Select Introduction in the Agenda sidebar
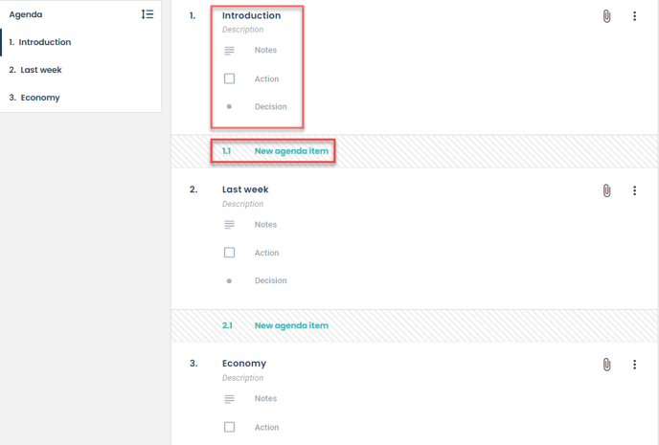 point(44,42)
